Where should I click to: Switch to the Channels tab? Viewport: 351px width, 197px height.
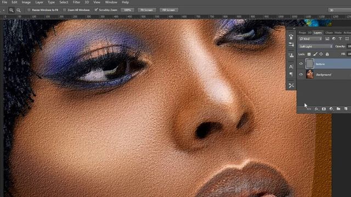point(329,33)
